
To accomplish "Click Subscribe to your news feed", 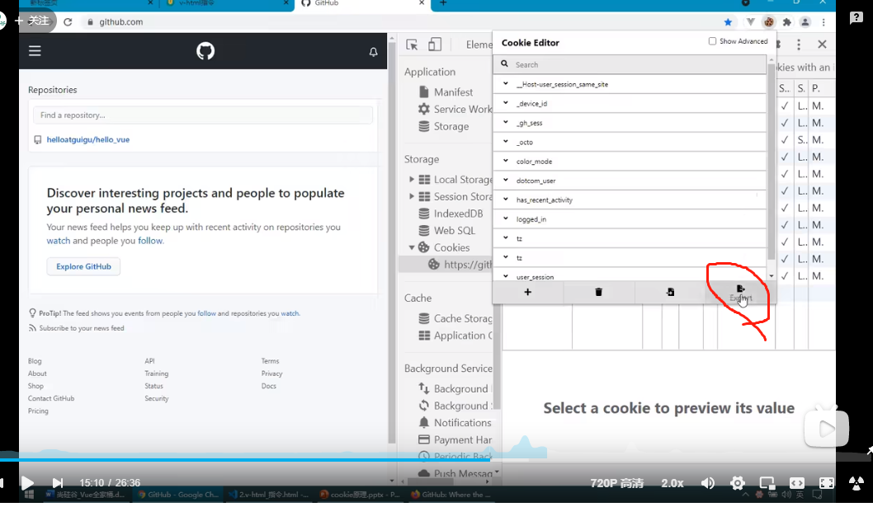I will click(82, 328).
